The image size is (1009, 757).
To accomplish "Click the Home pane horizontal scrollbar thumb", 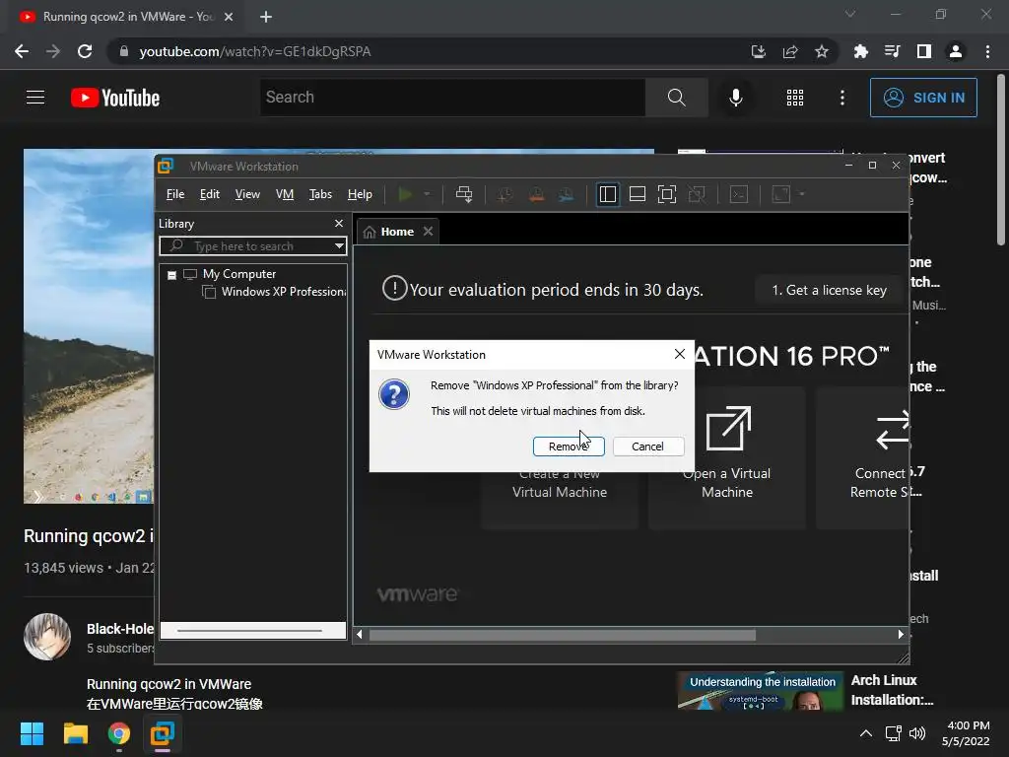I will click(x=563, y=636).
